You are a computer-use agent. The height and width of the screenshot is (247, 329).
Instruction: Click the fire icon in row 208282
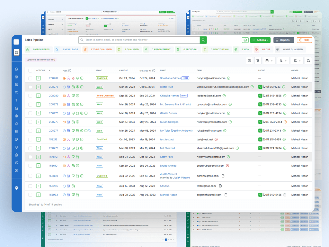tap(73, 78)
